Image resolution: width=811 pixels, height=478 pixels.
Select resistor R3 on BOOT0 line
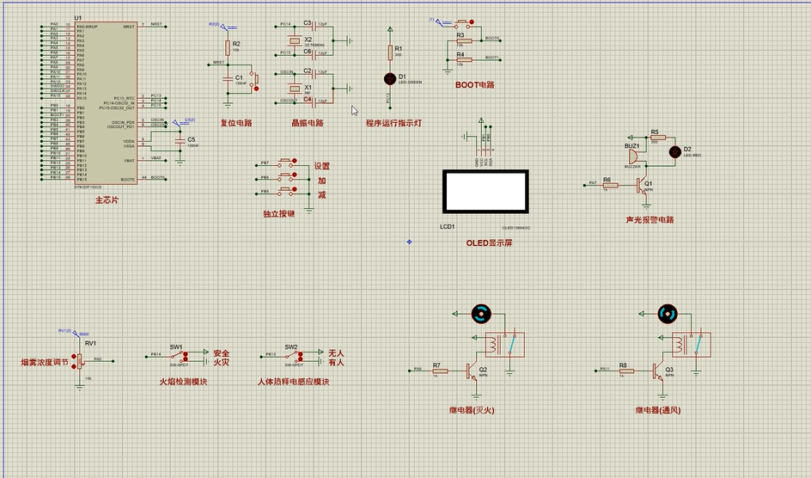tap(464, 40)
